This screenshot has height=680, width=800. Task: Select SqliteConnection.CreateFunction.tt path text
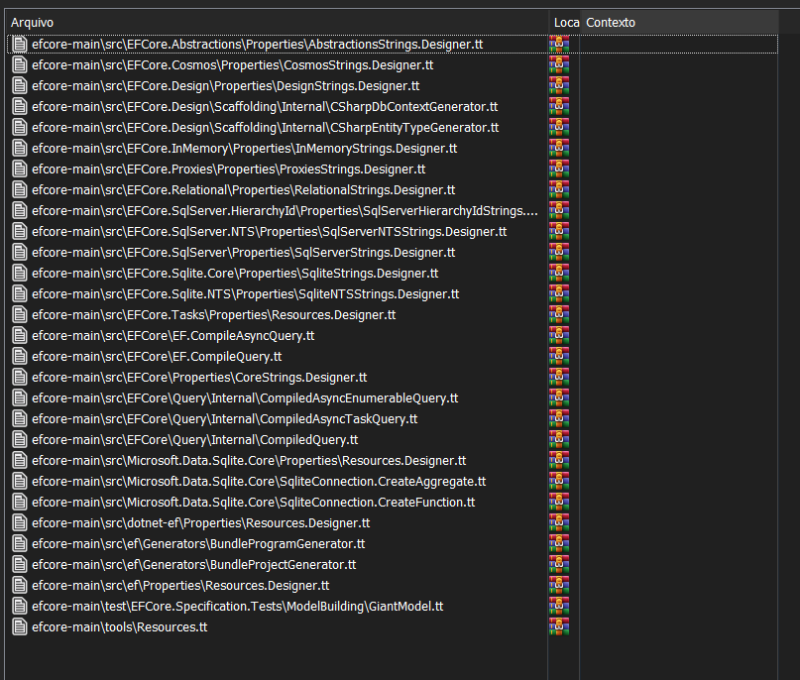click(254, 503)
